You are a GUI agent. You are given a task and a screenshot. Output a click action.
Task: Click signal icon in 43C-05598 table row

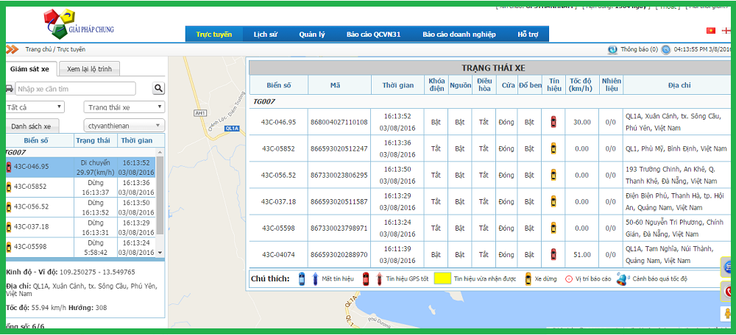click(x=554, y=228)
